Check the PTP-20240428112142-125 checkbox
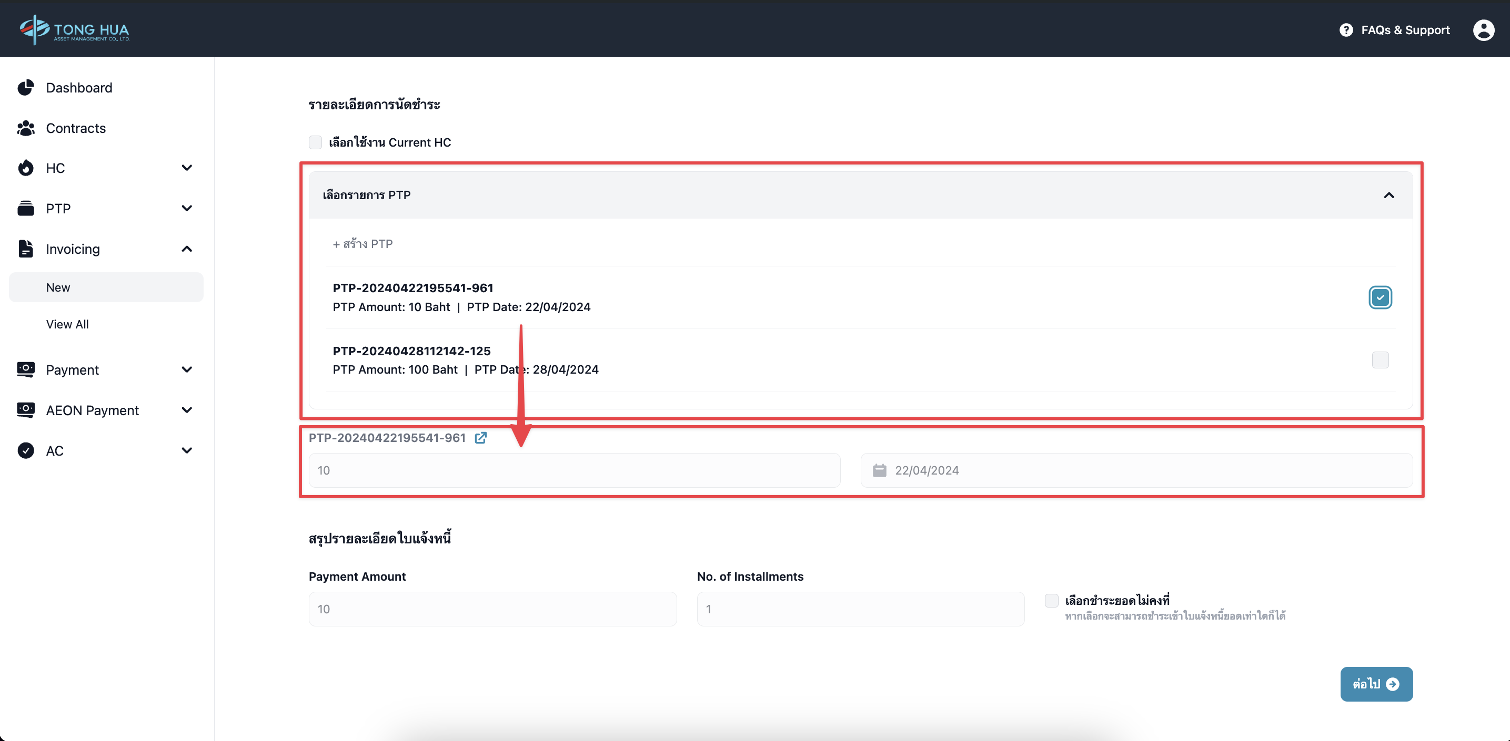Screen dimensions: 1510x741 coord(1380,360)
